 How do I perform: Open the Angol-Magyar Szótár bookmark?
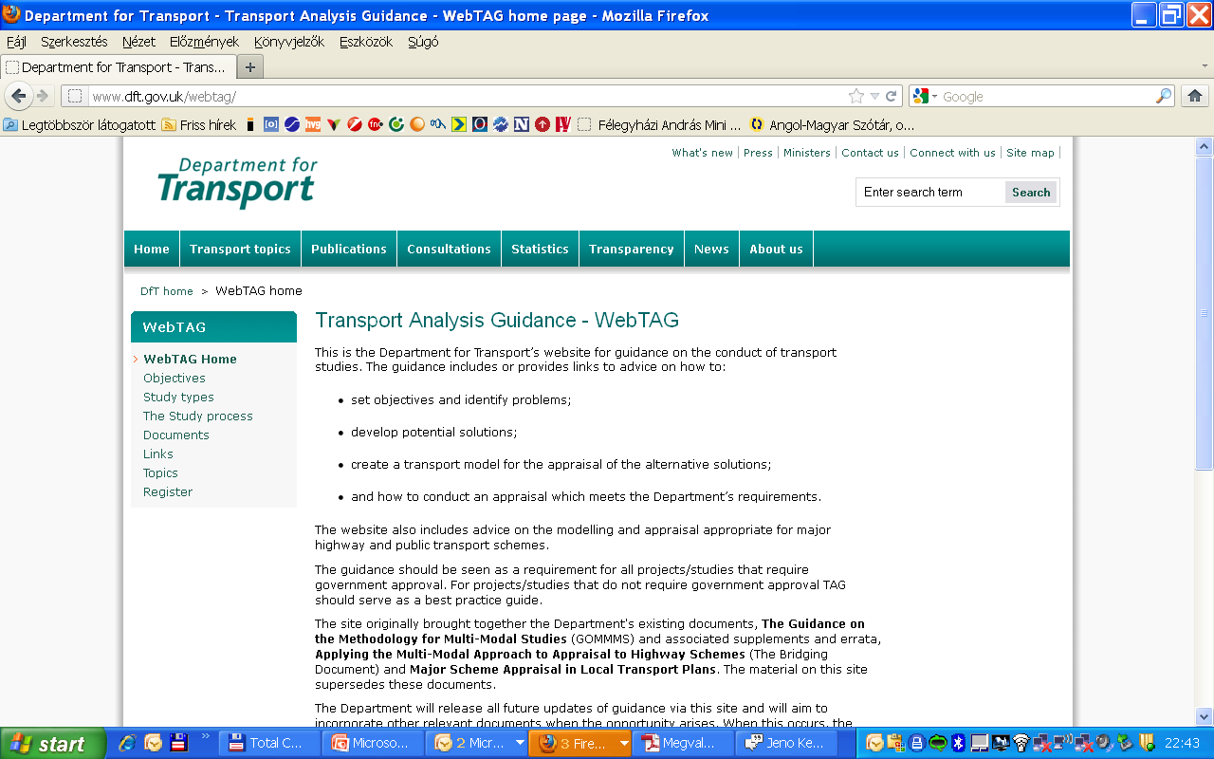[x=832, y=124]
